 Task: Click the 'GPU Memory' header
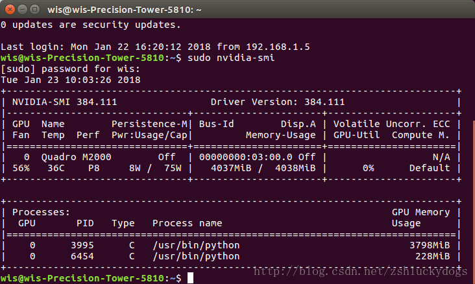pyautogui.click(x=420, y=212)
